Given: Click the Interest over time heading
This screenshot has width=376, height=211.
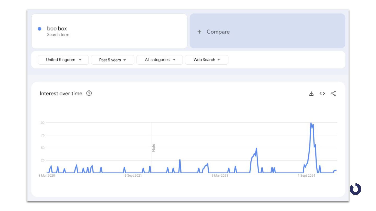Looking at the screenshot, I should [x=61, y=94].
